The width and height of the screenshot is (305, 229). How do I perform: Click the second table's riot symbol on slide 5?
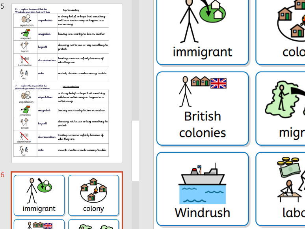point(24,149)
